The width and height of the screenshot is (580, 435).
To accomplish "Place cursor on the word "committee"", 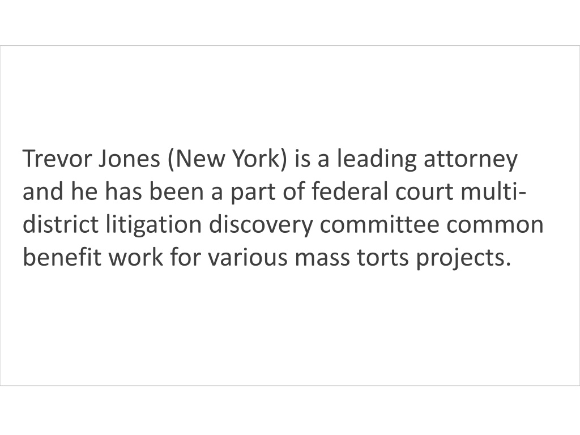I will [x=379, y=225].
